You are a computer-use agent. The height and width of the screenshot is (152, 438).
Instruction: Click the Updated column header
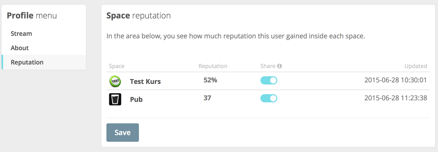(415, 66)
